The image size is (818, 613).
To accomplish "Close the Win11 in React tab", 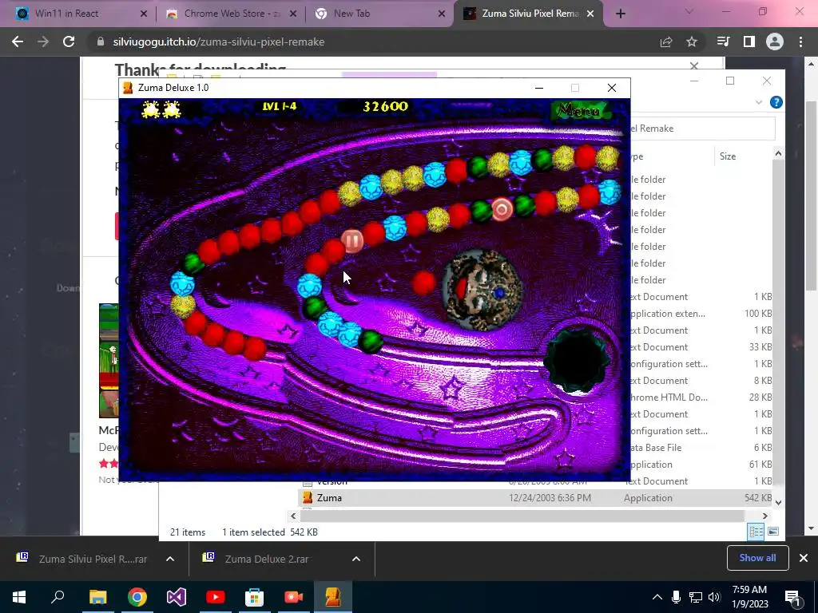I will pos(144,14).
